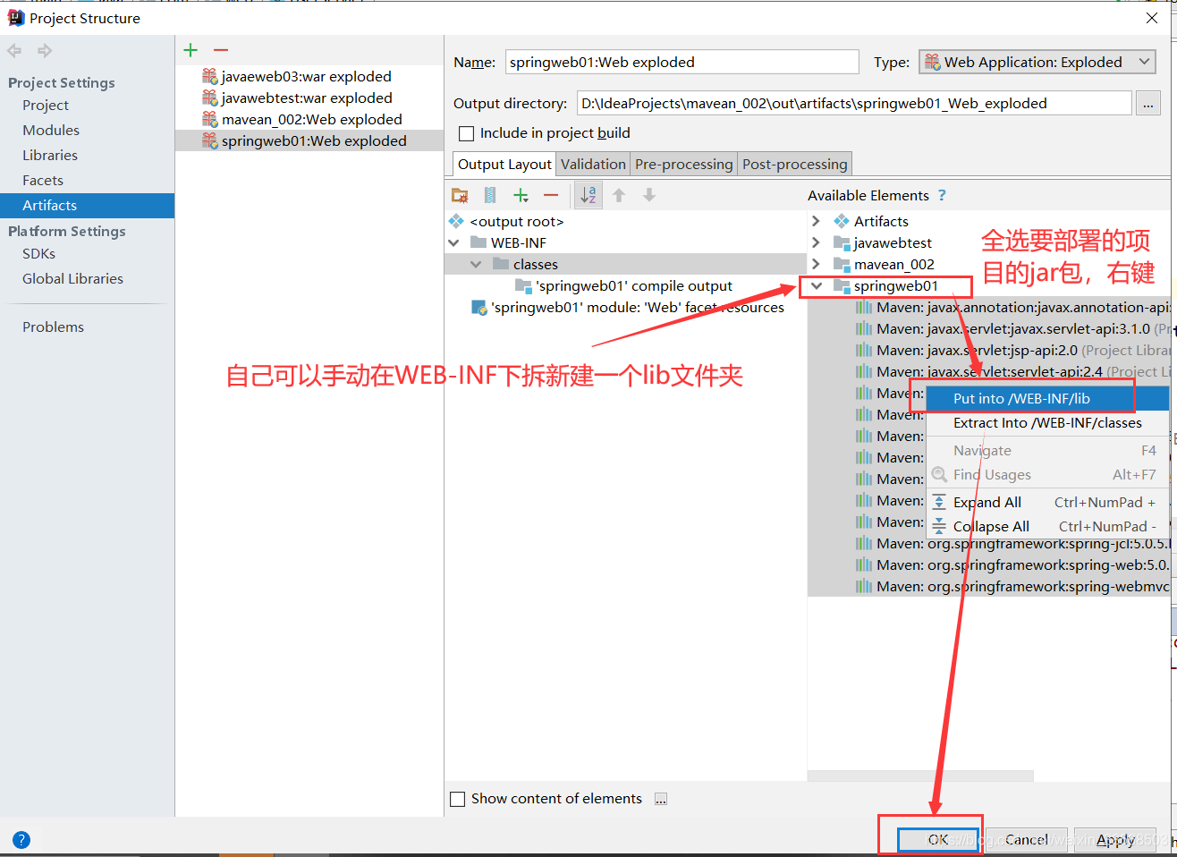
Task: Toggle alphabetical sorting of output elements
Action: coord(588,195)
